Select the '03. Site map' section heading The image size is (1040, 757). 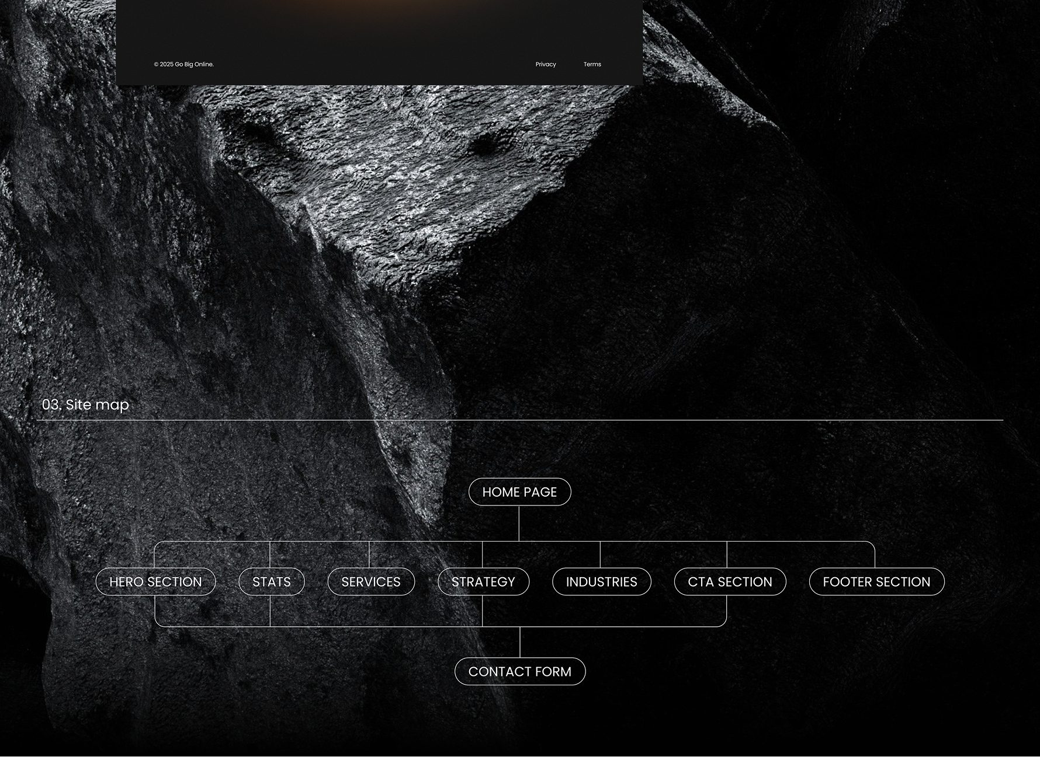(86, 404)
